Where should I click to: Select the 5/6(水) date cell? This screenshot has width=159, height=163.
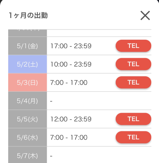coord(28,137)
